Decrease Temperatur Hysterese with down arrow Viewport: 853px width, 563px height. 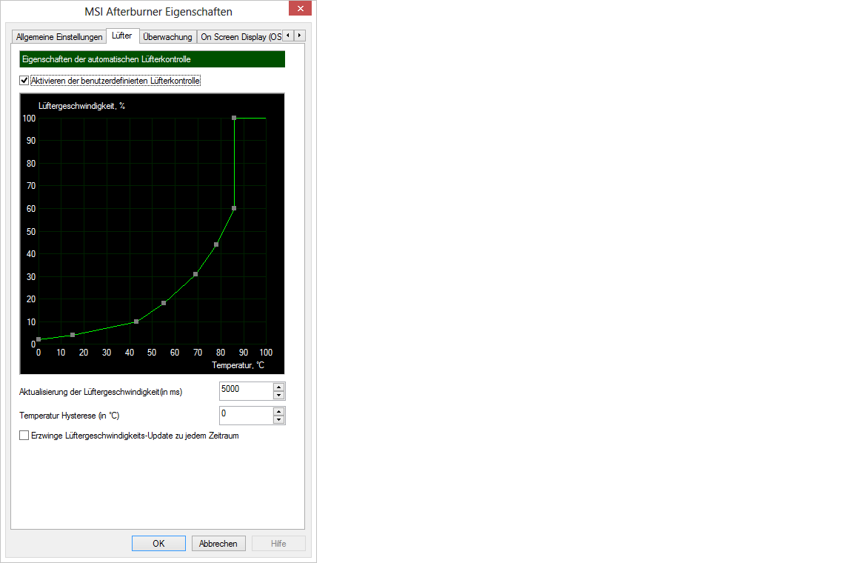(x=279, y=420)
